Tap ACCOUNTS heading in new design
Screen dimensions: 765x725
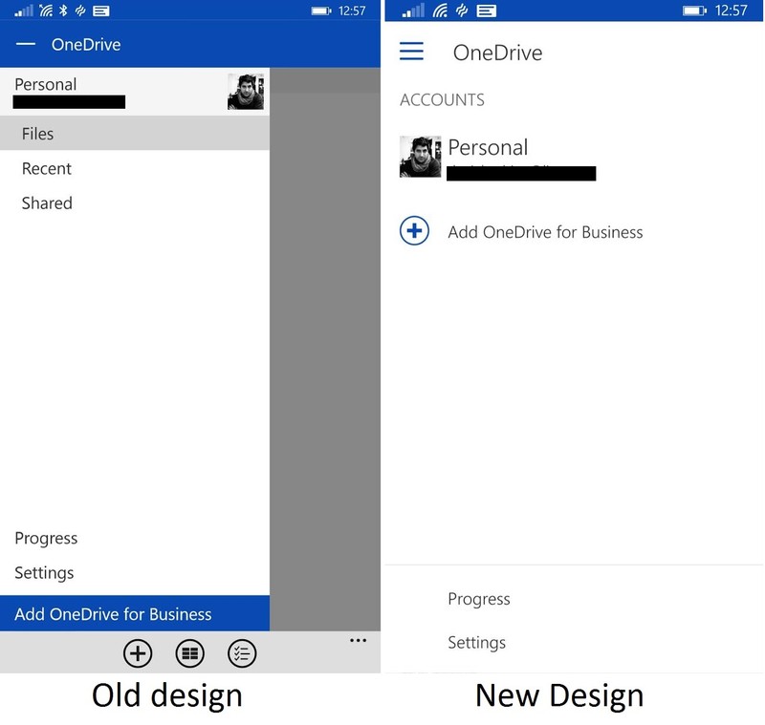pos(442,100)
